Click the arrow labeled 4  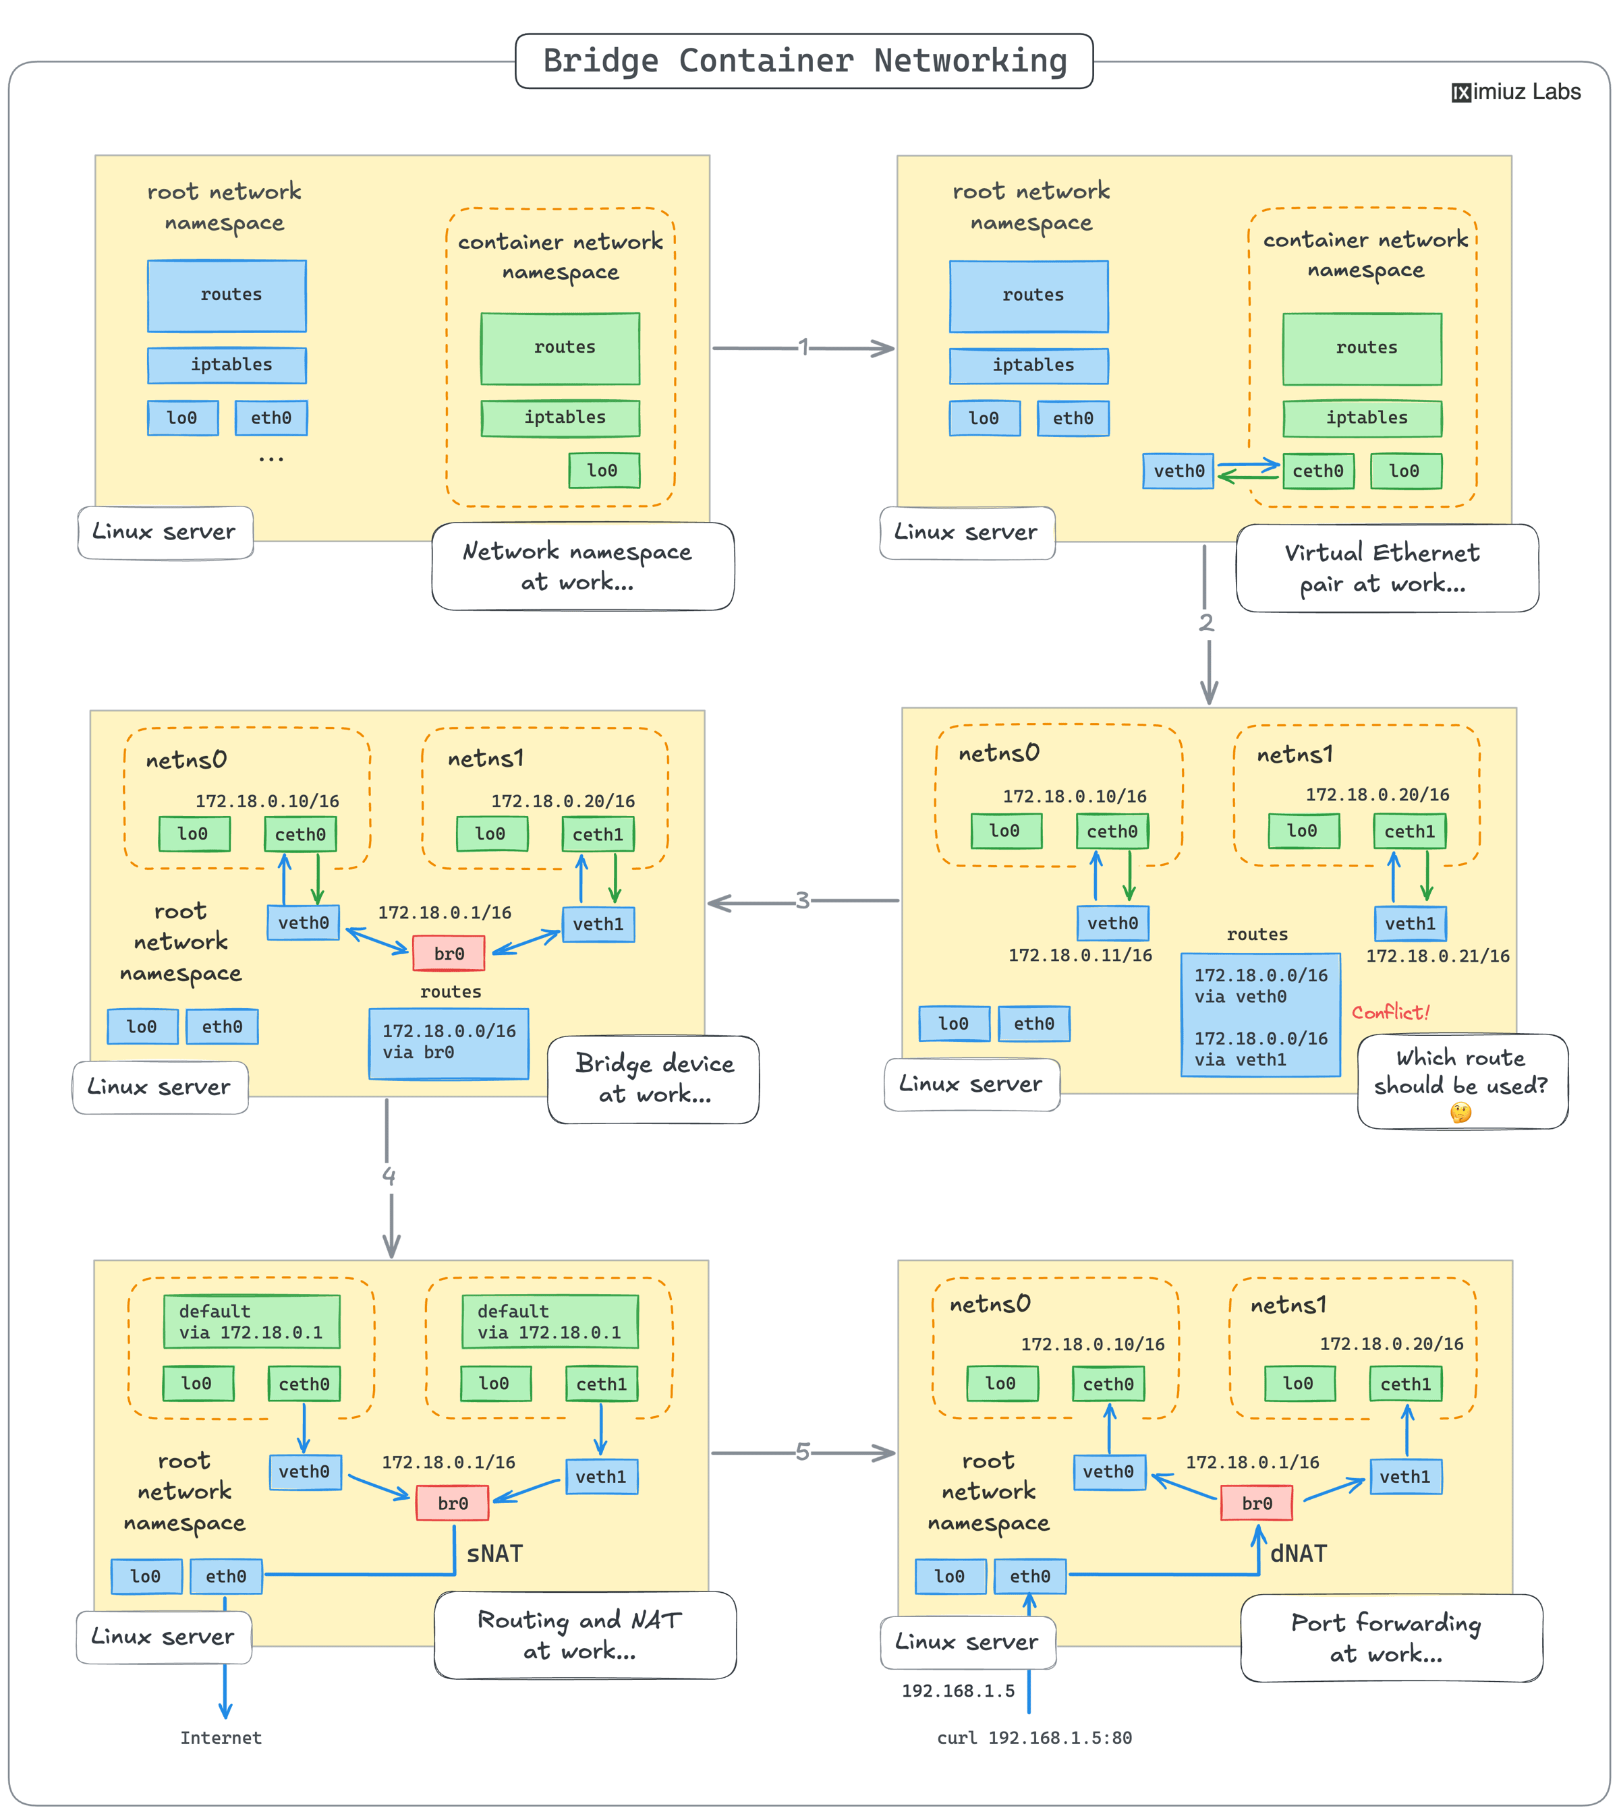389,1175
